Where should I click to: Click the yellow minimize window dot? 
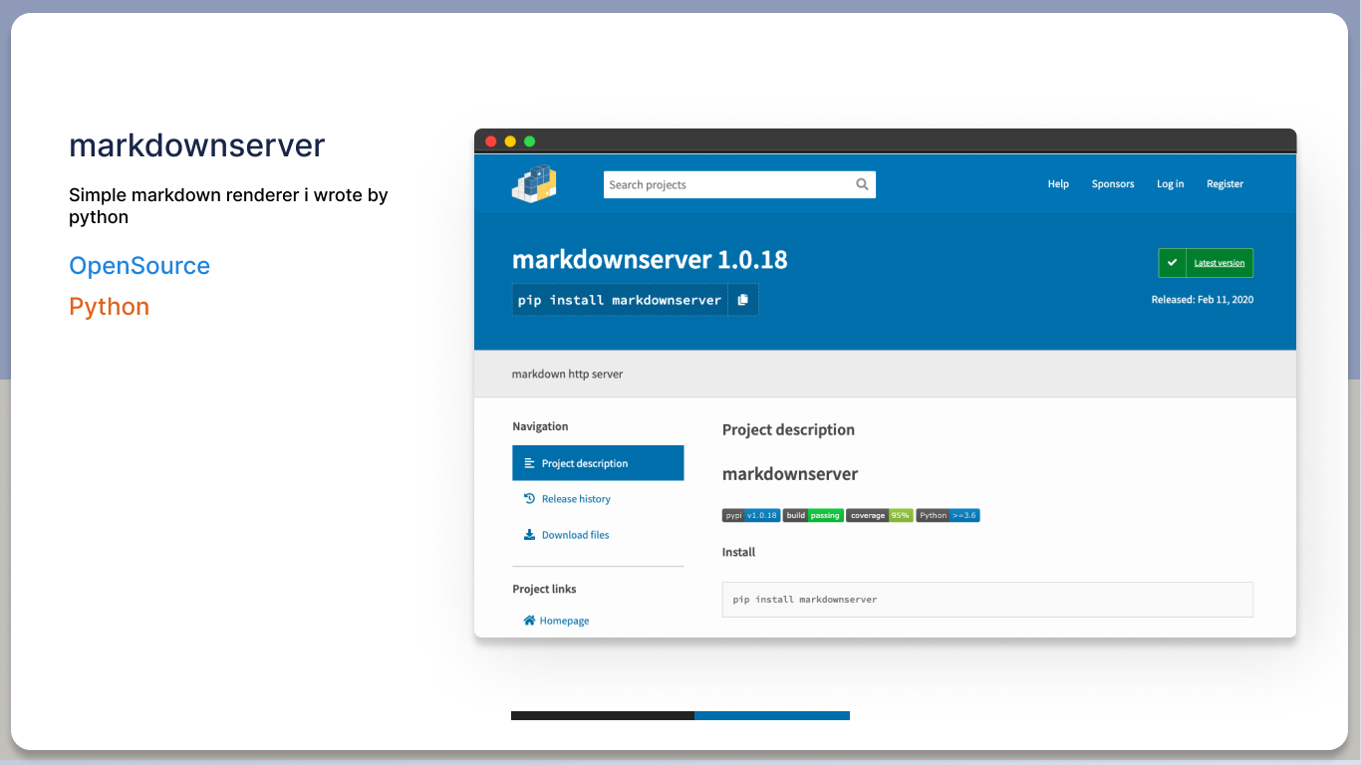[510, 141]
